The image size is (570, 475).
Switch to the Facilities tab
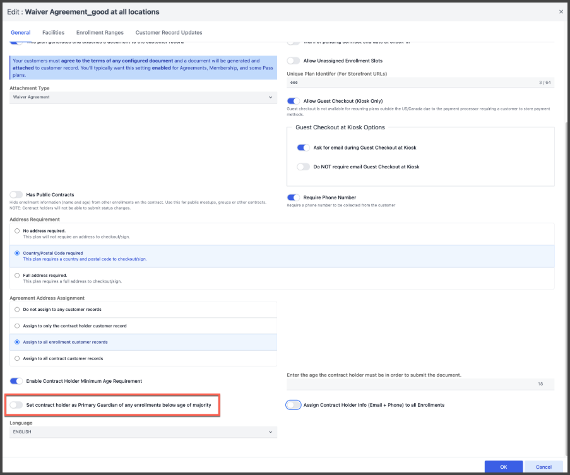coord(53,32)
